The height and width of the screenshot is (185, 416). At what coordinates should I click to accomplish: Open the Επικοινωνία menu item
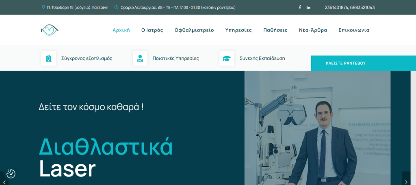[x=354, y=30]
